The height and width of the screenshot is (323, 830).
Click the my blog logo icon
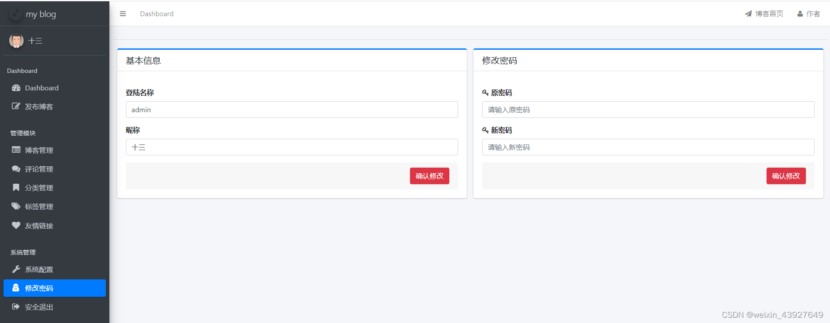16,14
